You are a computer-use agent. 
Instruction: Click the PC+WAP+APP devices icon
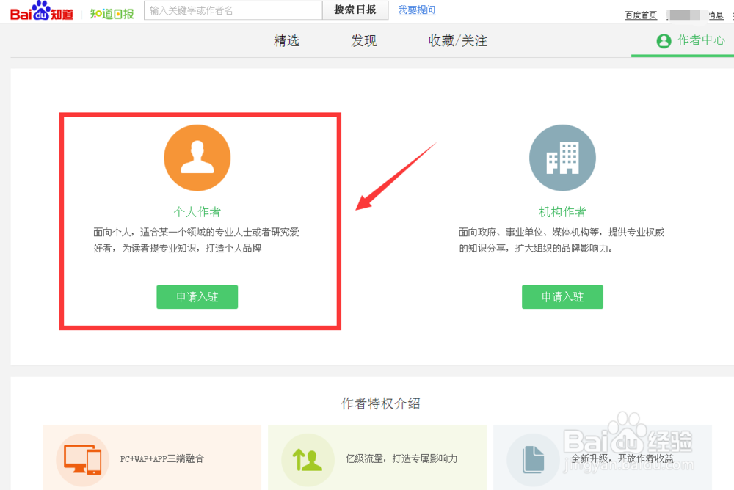coord(83,459)
